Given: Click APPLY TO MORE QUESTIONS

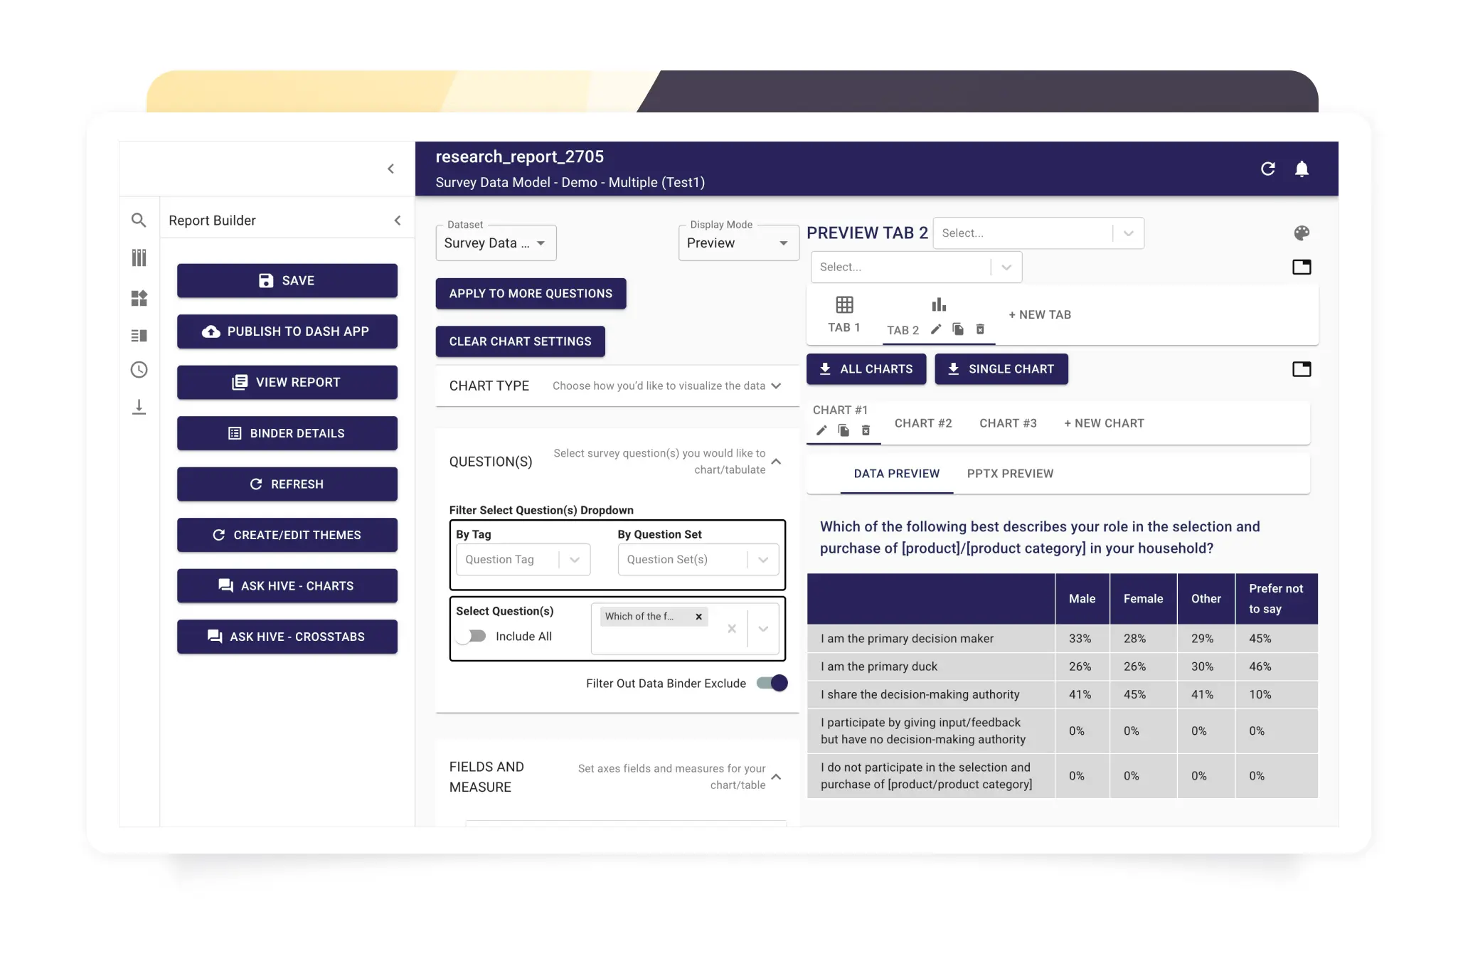Looking at the screenshot, I should (x=531, y=294).
